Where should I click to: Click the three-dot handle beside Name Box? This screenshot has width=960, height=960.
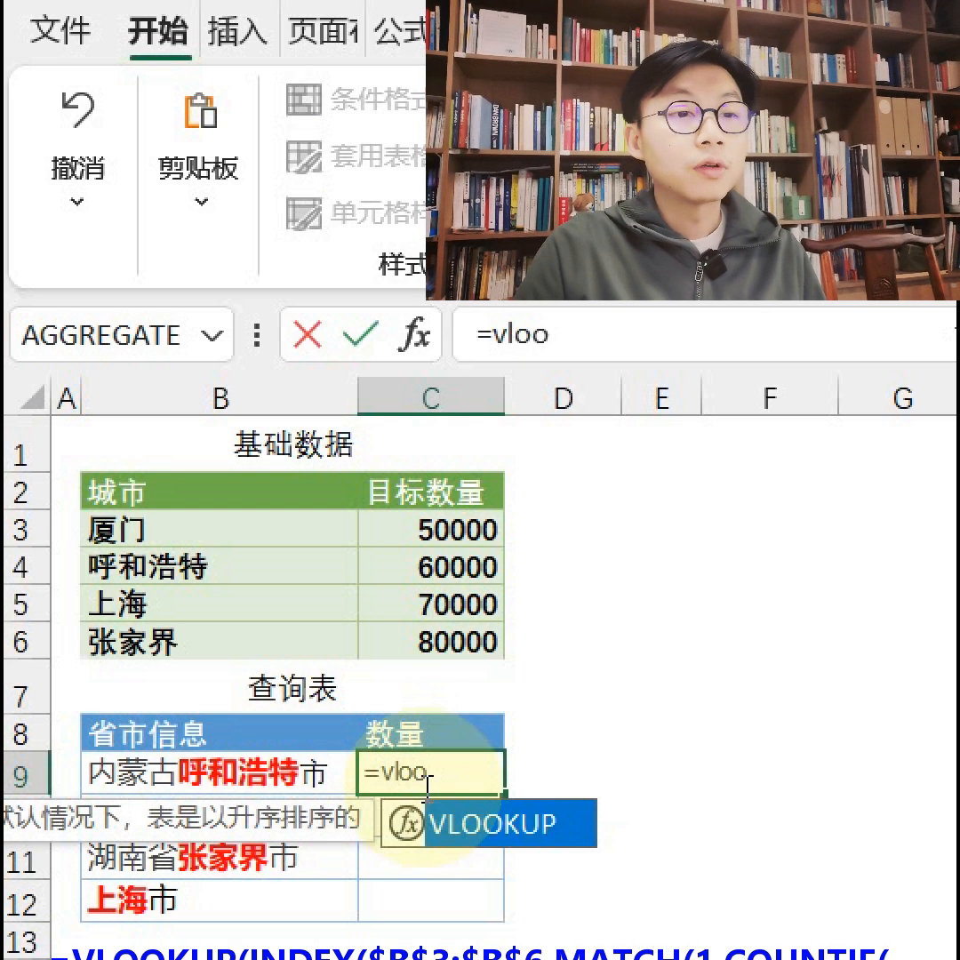257,335
